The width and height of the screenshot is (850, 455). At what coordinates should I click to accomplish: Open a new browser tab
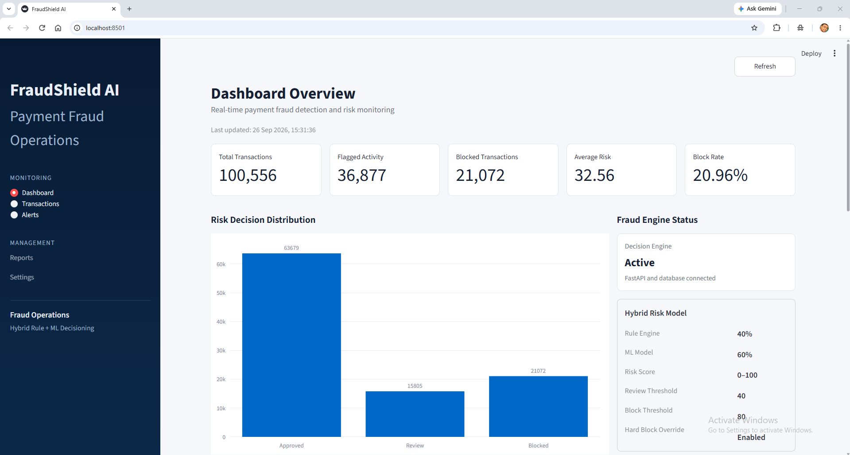129,9
